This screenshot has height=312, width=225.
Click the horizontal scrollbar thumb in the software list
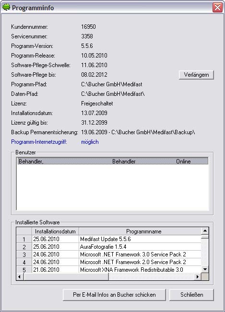pyautogui.click(x=66, y=277)
